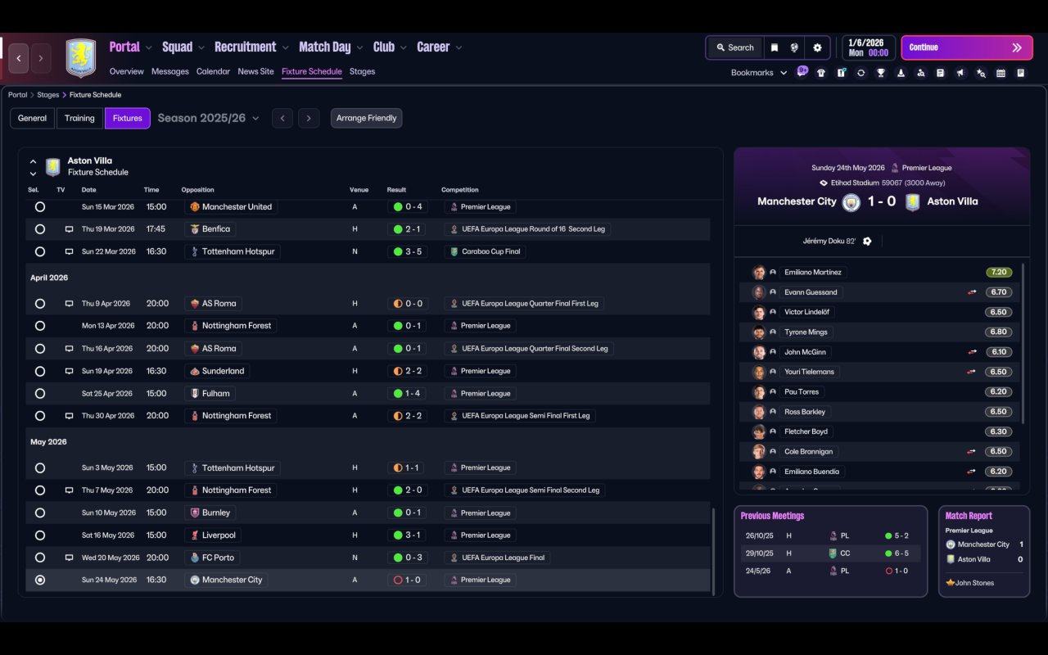Switch to the General view tab
The width and height of the screenshot is (1048, 655).
pos(32,119)
